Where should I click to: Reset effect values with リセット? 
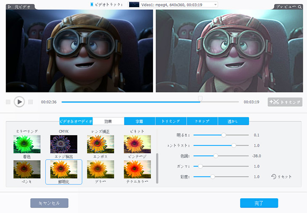click(x=281, y=177)
